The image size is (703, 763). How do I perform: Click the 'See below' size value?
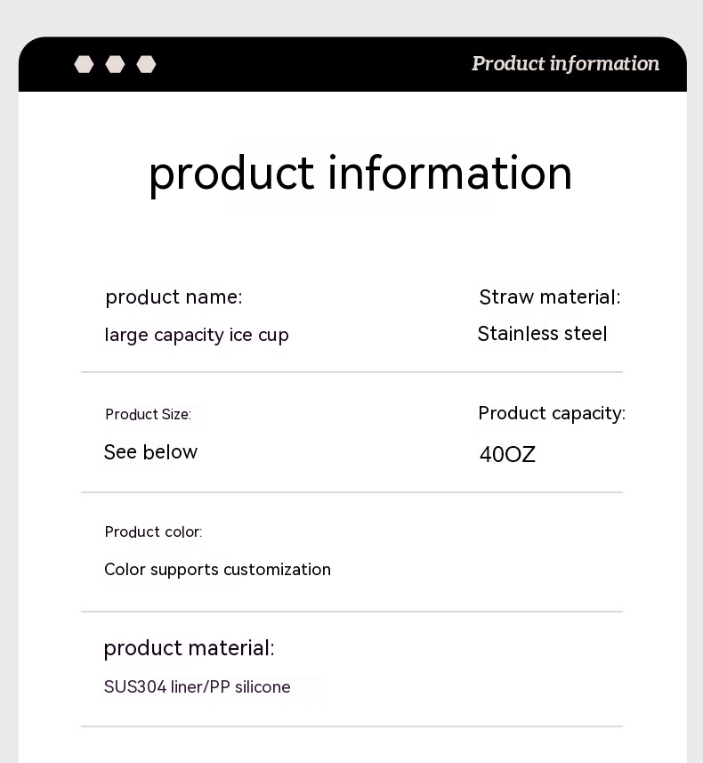tap(150, 451)
